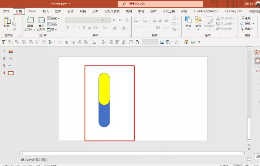Click the Reuse Slides (重用幻灯片) icon
This screenshot has width=260, height=166.
tap(41, 20)
